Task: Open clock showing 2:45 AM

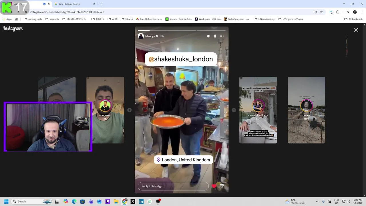Action: pyautogui.click(x=358, y=201)
